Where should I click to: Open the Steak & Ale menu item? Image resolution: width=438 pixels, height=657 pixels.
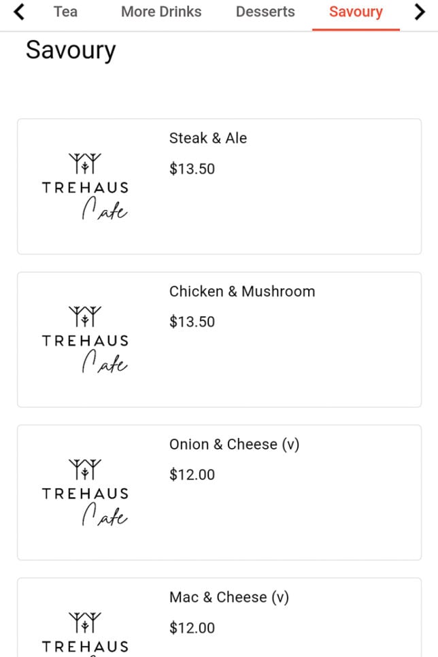pos(209,138)
